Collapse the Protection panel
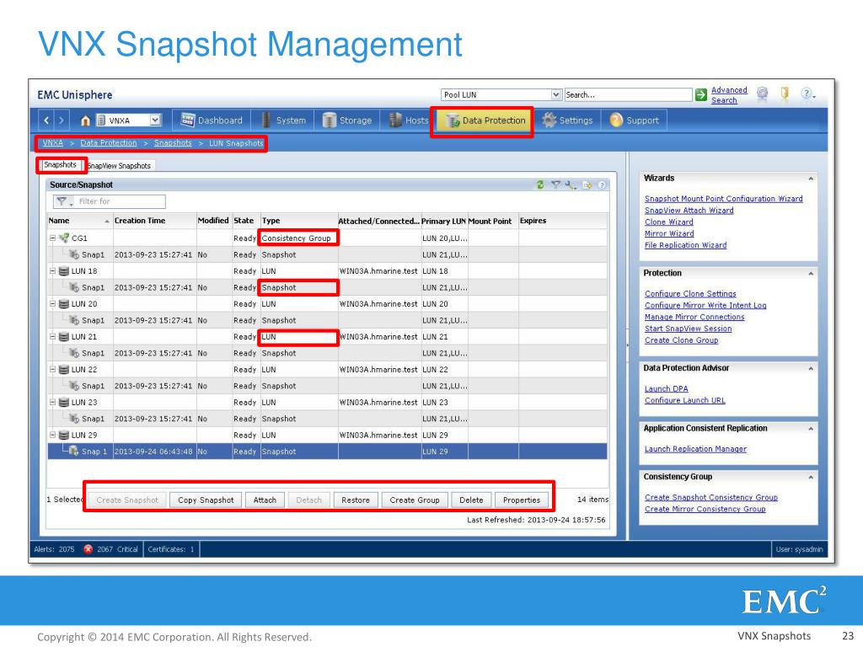Image resolution: width=863 pixels, height=647 pixels. coord(811,274)
